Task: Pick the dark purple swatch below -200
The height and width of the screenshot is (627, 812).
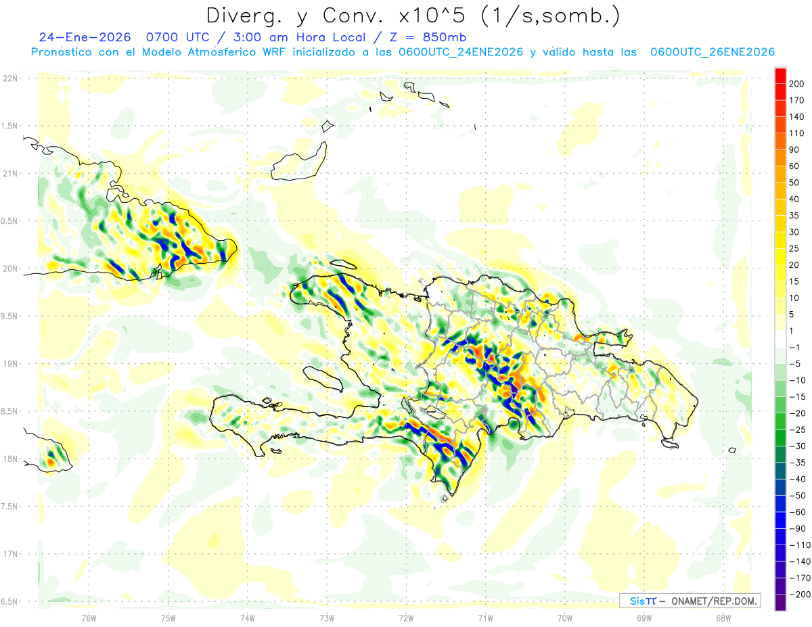Action: 780,602
